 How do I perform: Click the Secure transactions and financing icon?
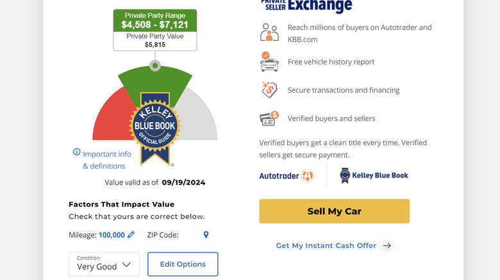click(x=269, y=90)
